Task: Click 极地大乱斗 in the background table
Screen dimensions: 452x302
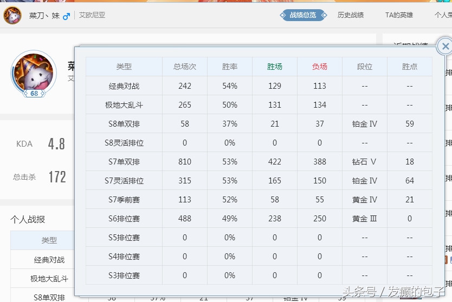Action: click(49, 279)
